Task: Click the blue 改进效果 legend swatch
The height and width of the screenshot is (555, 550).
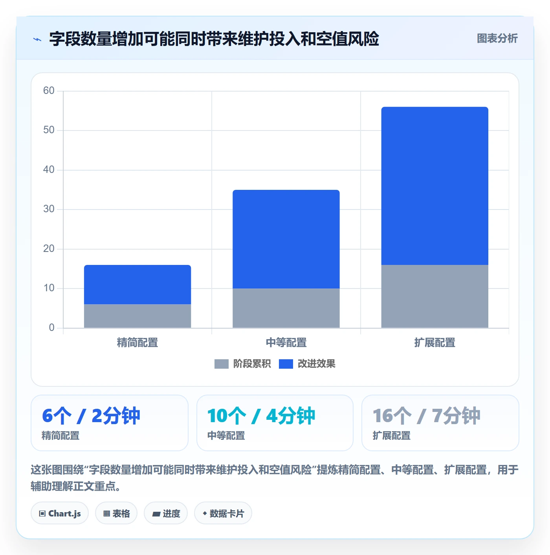Action: pos(286,364)
